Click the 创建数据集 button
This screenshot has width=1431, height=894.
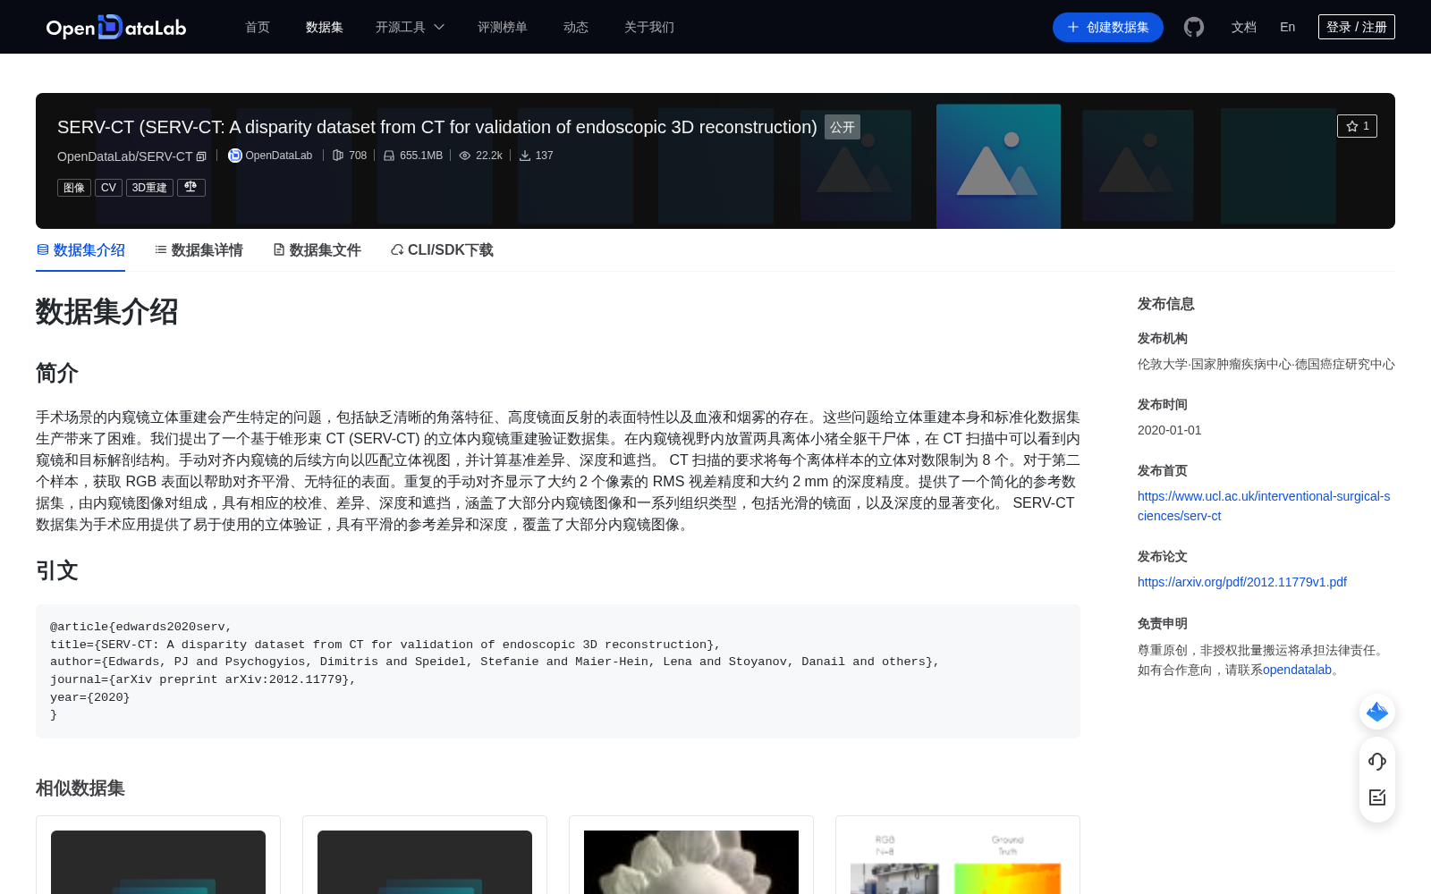[1108, 27]
